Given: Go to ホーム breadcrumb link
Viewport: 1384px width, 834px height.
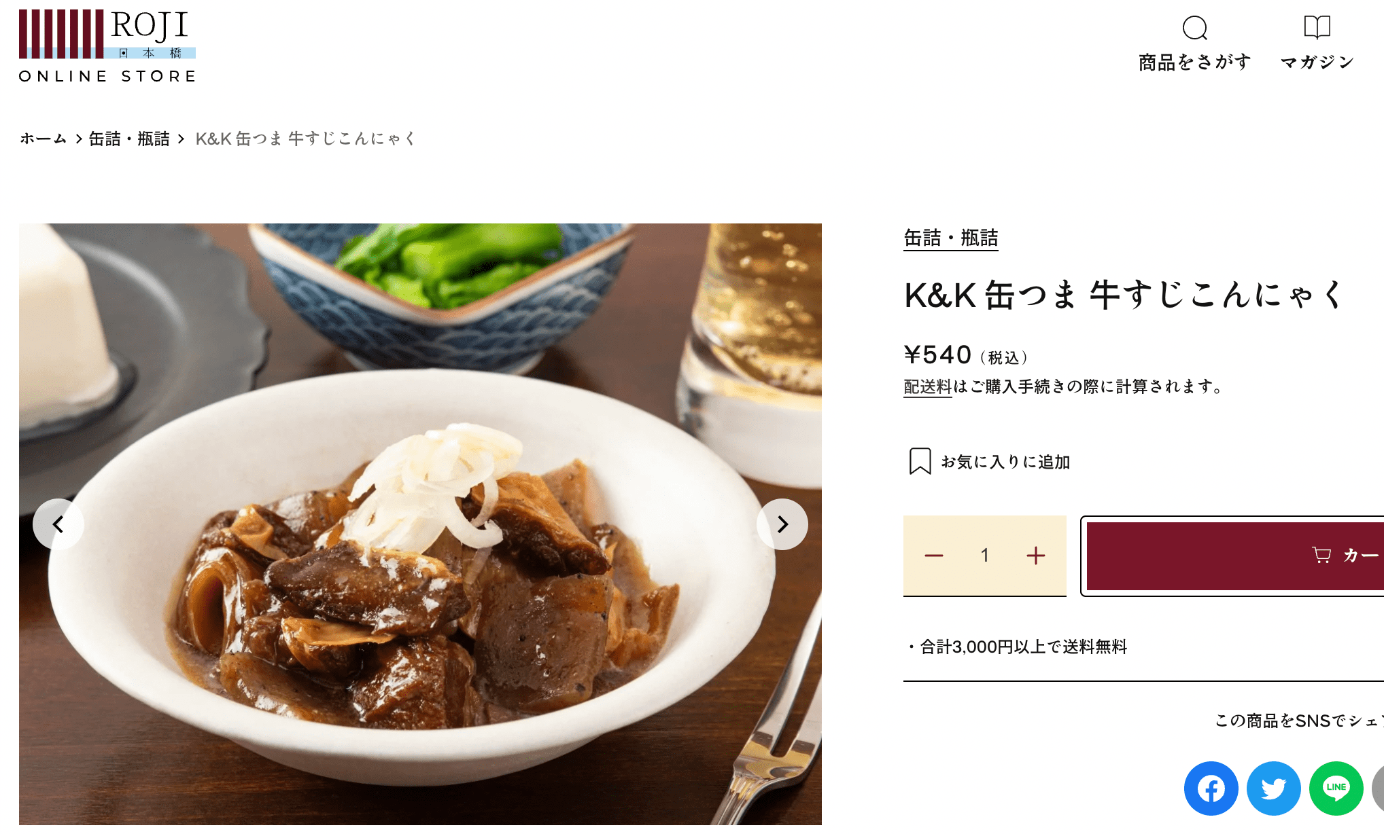Looking at the screenshot, I should [x=44, y=139].
